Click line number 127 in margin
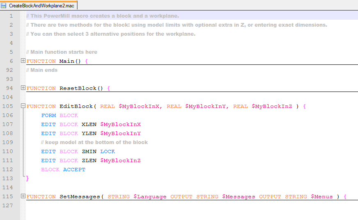358x220 pixels. pyautogui.click(x=8, y=205)
